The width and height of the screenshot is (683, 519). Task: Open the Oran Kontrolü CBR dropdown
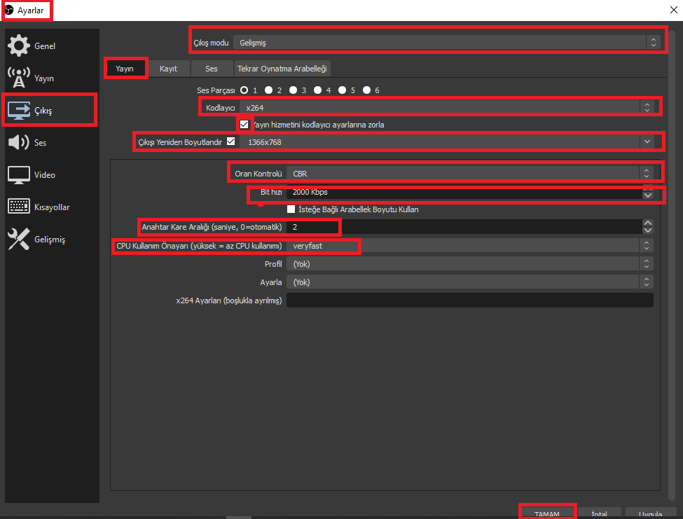point(470,173)
